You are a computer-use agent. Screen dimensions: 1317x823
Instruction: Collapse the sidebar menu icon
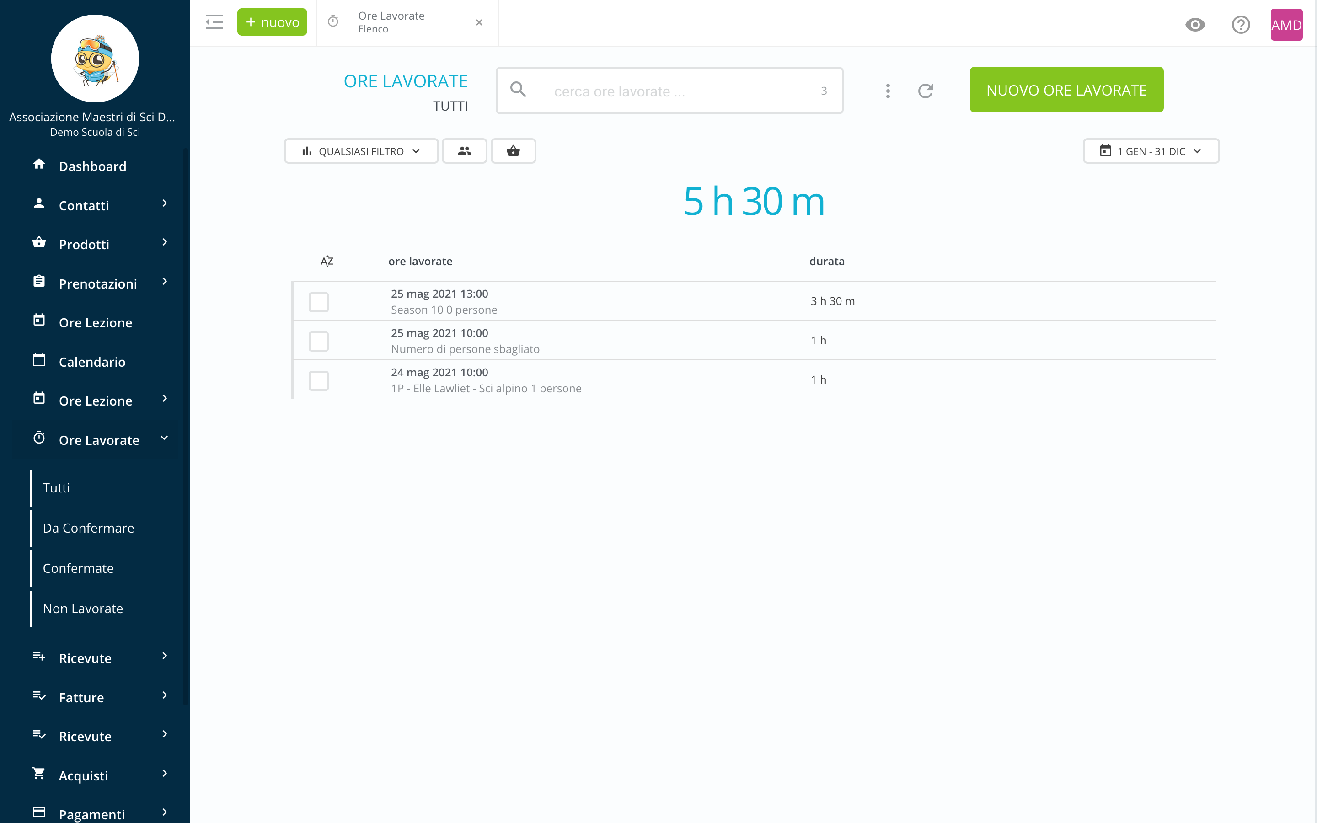click(x=214, y=22)
